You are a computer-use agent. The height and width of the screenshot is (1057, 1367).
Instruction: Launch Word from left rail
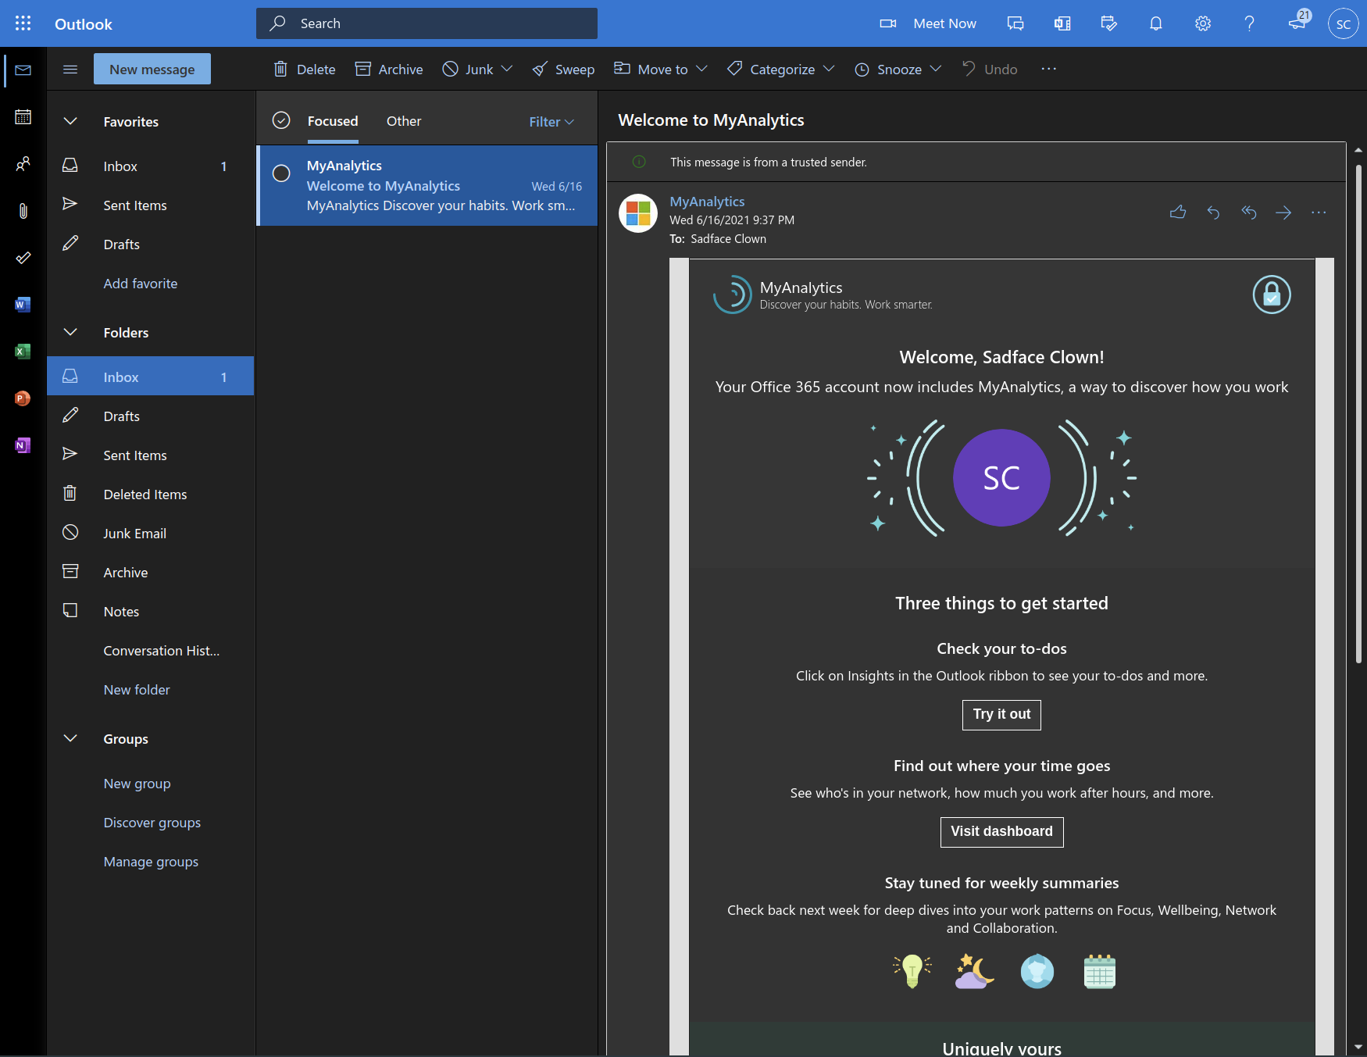click(x=23, y=305)
